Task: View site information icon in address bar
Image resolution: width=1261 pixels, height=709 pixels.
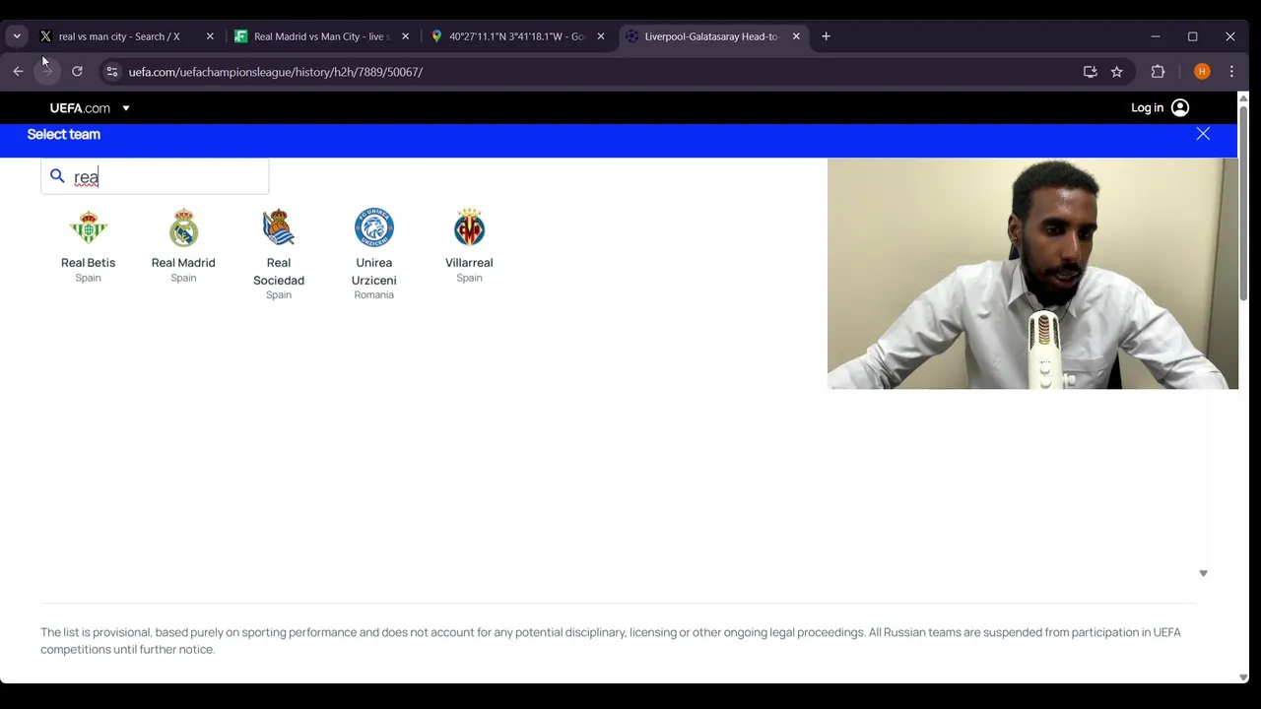Action: pos(112,72)
